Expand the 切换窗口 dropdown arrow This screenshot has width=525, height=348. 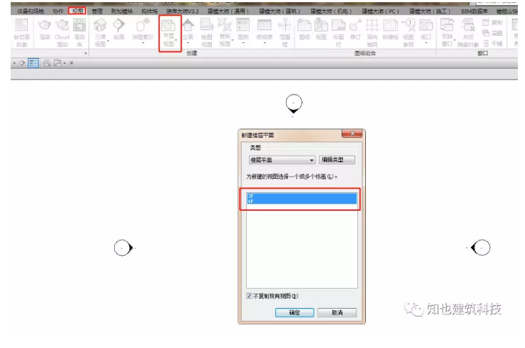(x=454, y=40)
